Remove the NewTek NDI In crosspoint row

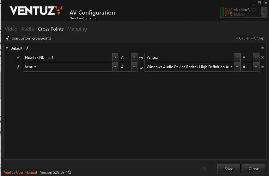pos(262,58)
